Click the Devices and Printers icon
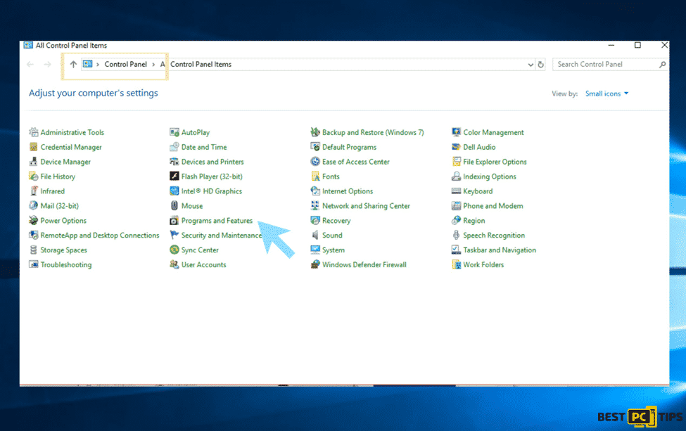The image size is (686, 431). click(174, 162)
